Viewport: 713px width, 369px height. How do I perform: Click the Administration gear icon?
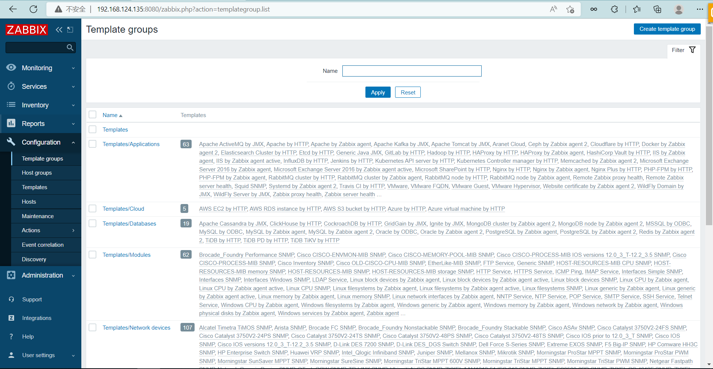click(11, 275)
